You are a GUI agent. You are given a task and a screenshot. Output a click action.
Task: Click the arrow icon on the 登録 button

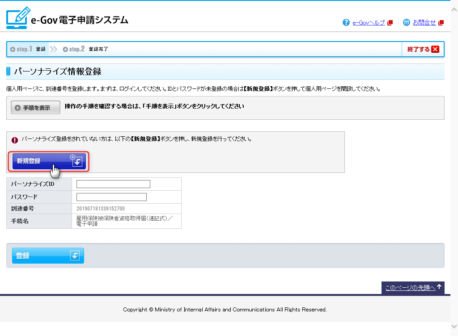pyautogui.click(x=75, y=256)
